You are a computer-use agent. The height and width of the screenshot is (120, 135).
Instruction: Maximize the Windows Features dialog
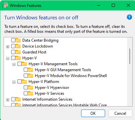pyautogui.click(x=113, y=5)
